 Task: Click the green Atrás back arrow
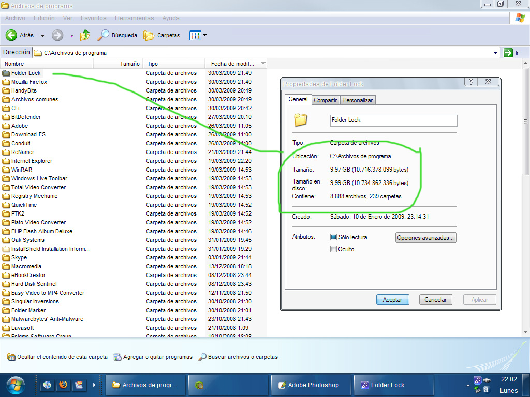pos(11,35)
